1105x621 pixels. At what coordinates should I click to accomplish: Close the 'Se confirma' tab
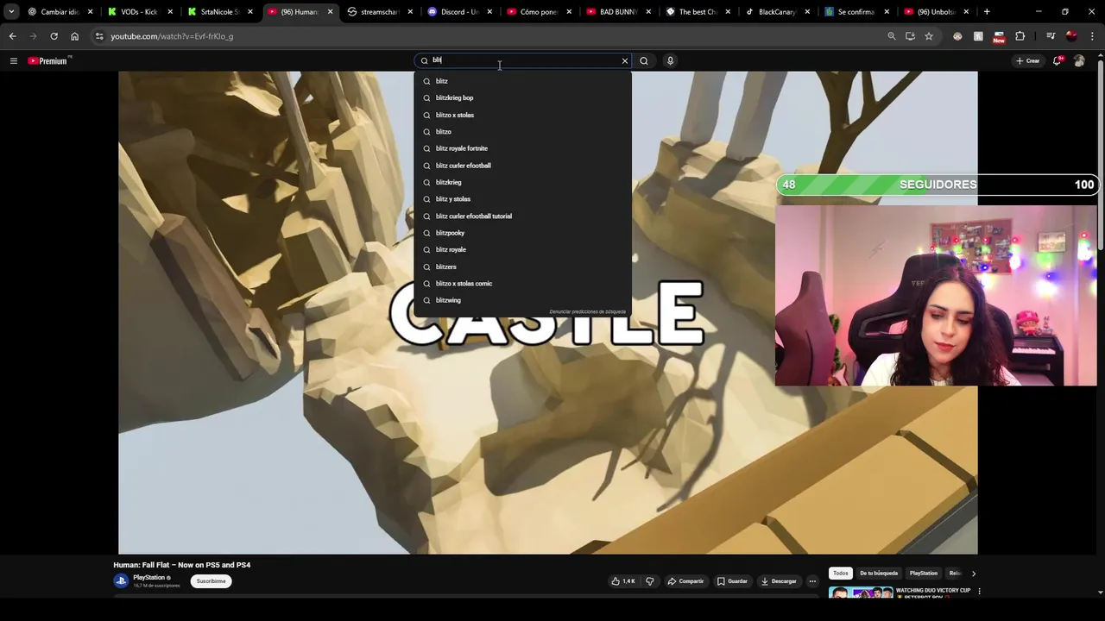(887, 12)
